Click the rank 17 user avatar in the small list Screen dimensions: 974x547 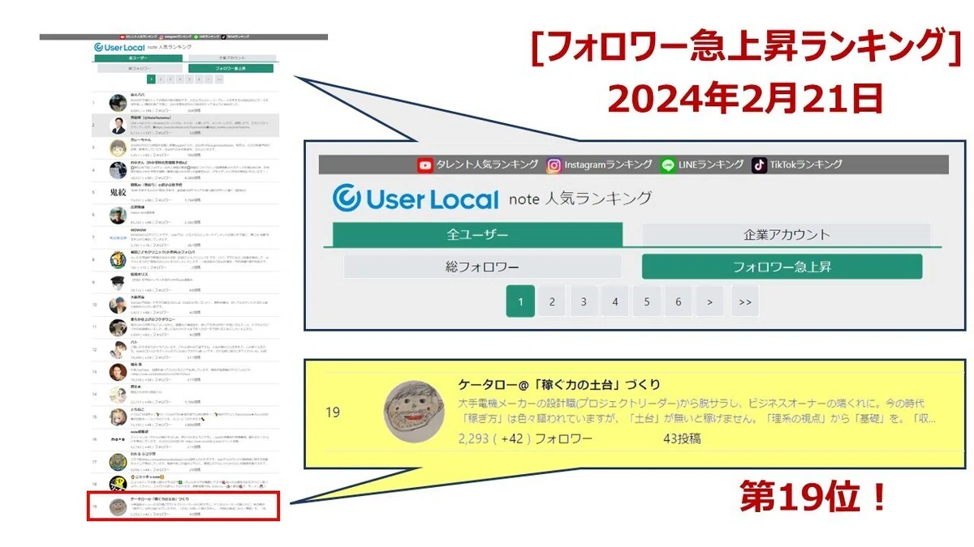click(119, 462)
